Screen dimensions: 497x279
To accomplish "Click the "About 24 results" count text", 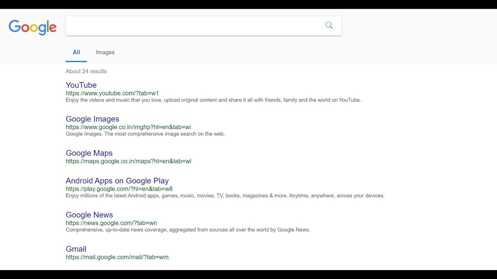I will tap(86, 71).
